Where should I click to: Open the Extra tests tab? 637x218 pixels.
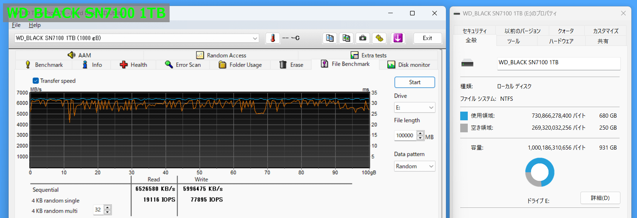click(368, 55)
